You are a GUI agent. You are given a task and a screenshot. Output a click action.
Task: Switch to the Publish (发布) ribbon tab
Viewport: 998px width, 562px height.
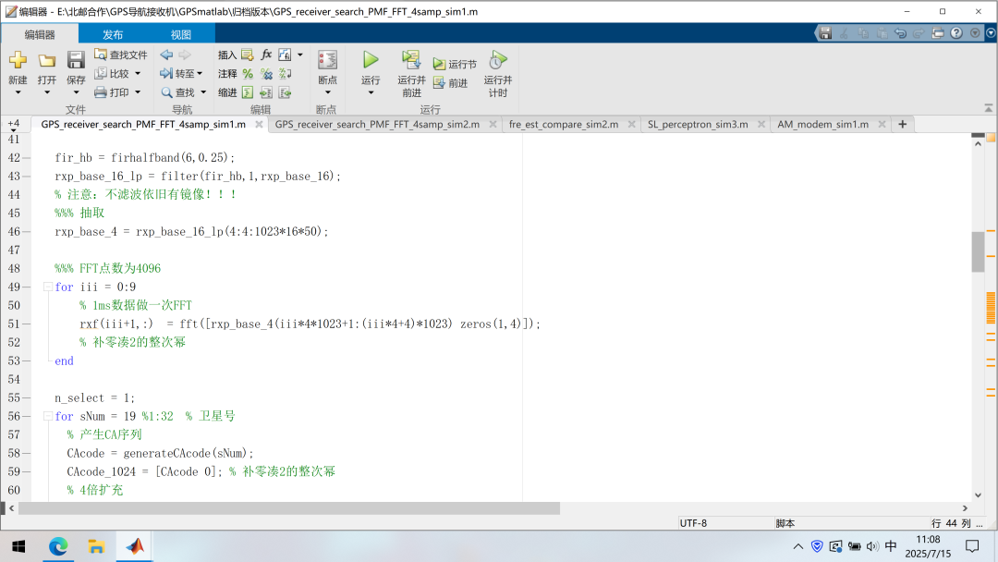(x=113, y=34)
